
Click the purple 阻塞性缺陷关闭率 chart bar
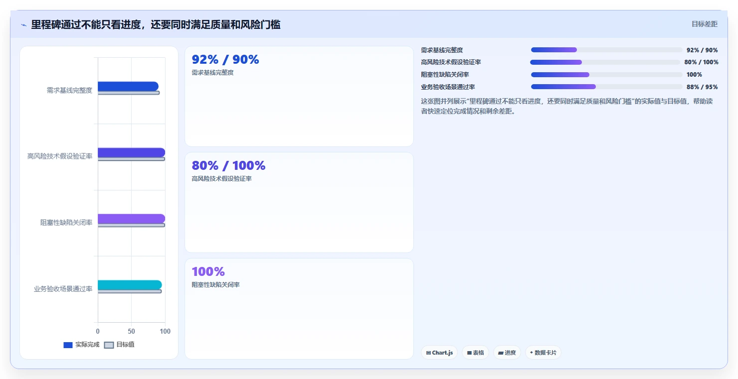131,219
